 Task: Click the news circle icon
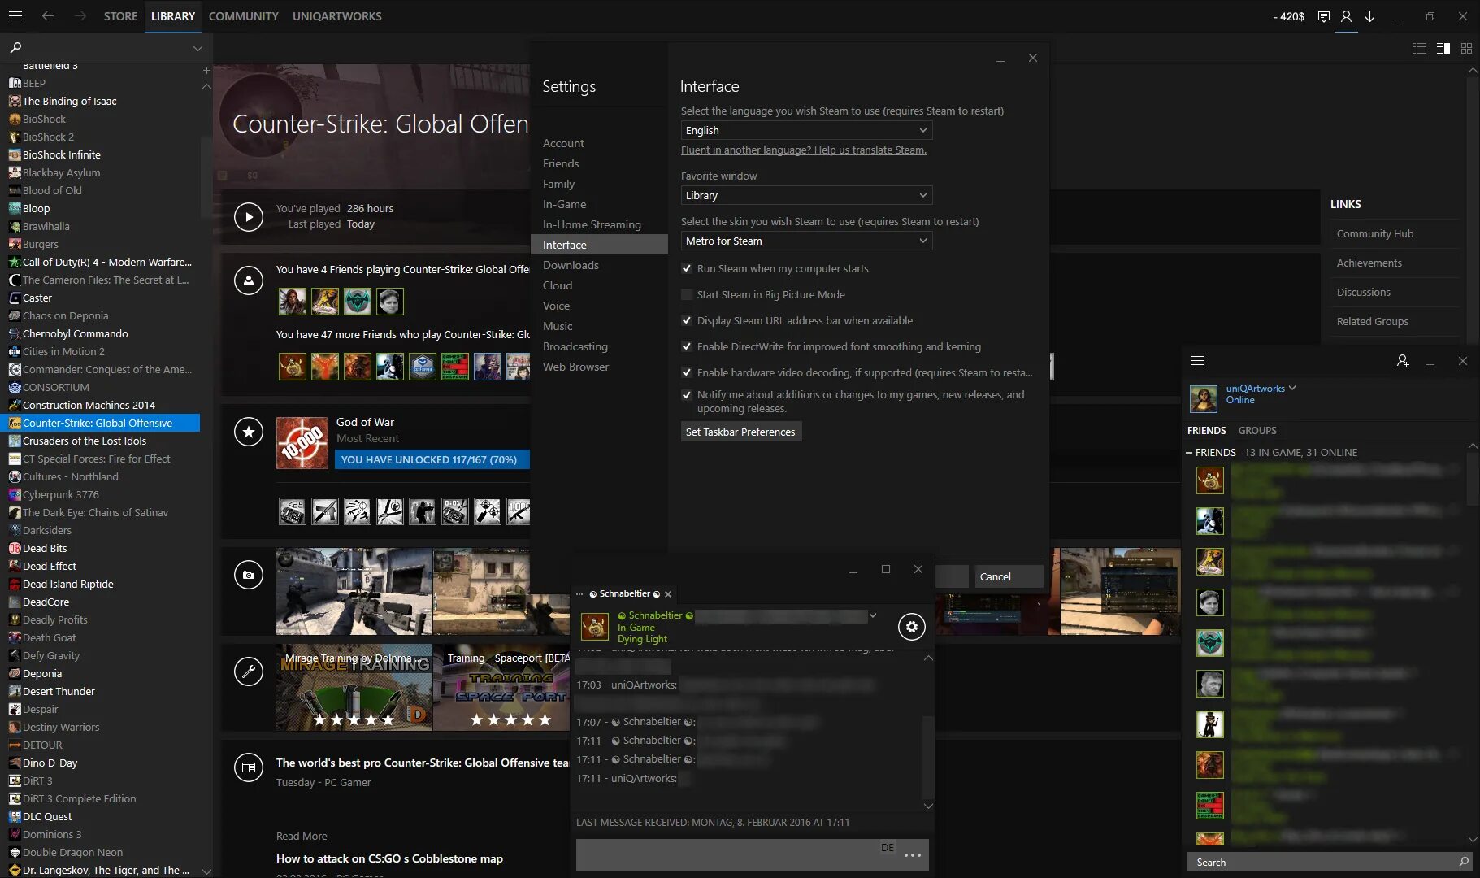pos(249,767)
